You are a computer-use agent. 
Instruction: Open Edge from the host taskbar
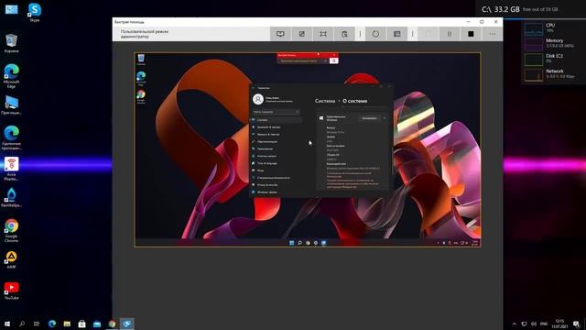[52, 324]
